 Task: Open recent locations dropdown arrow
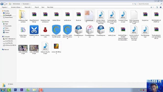tap(7, 4)
